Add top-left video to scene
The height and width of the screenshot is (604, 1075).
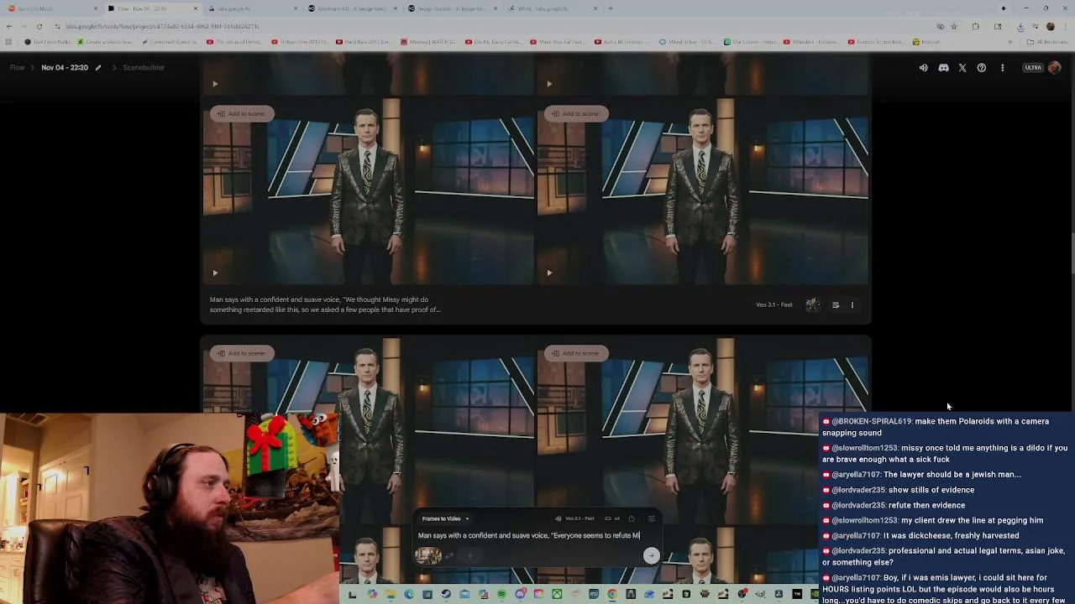tap(241, 113)
